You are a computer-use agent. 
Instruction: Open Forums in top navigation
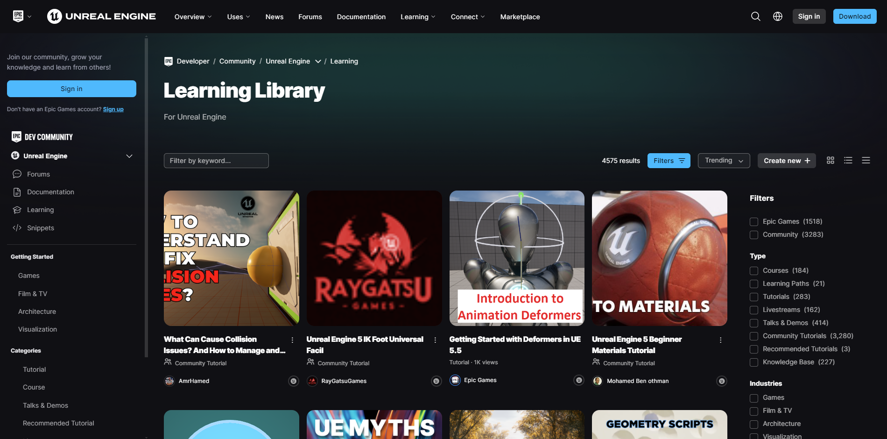point(310,17)
